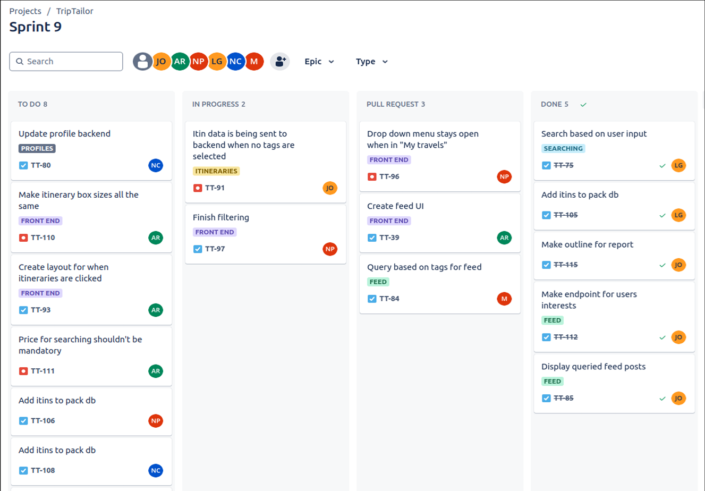The image size is (705, 491).
Task: Click the bug type icon on TT-111
Action: click(23, 371)
